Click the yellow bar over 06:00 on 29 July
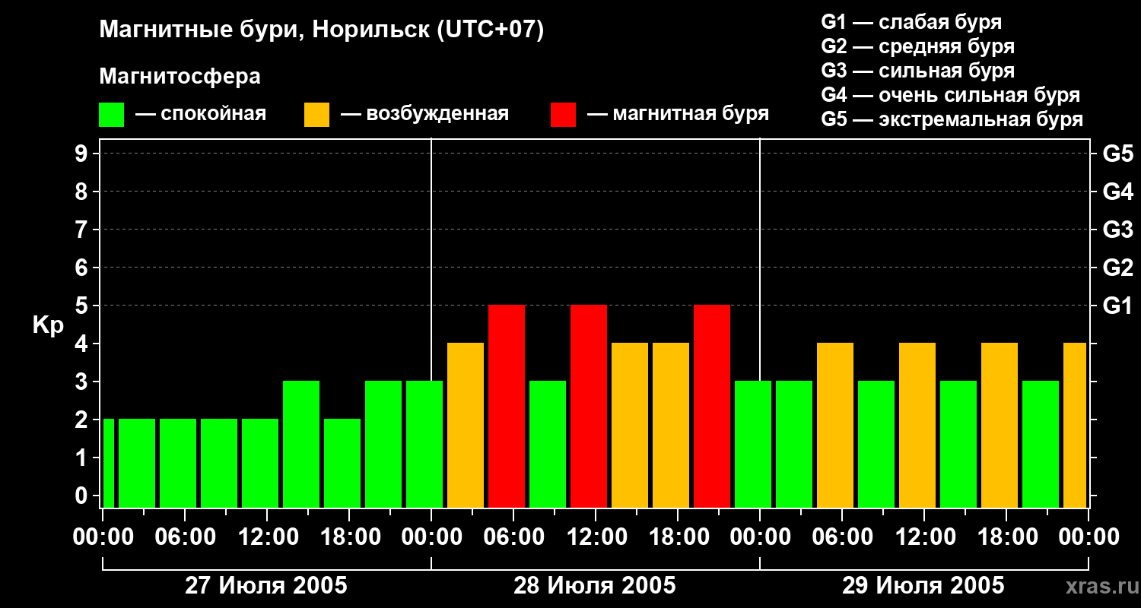The image size is (1141, 608). (x=835, y=425)
